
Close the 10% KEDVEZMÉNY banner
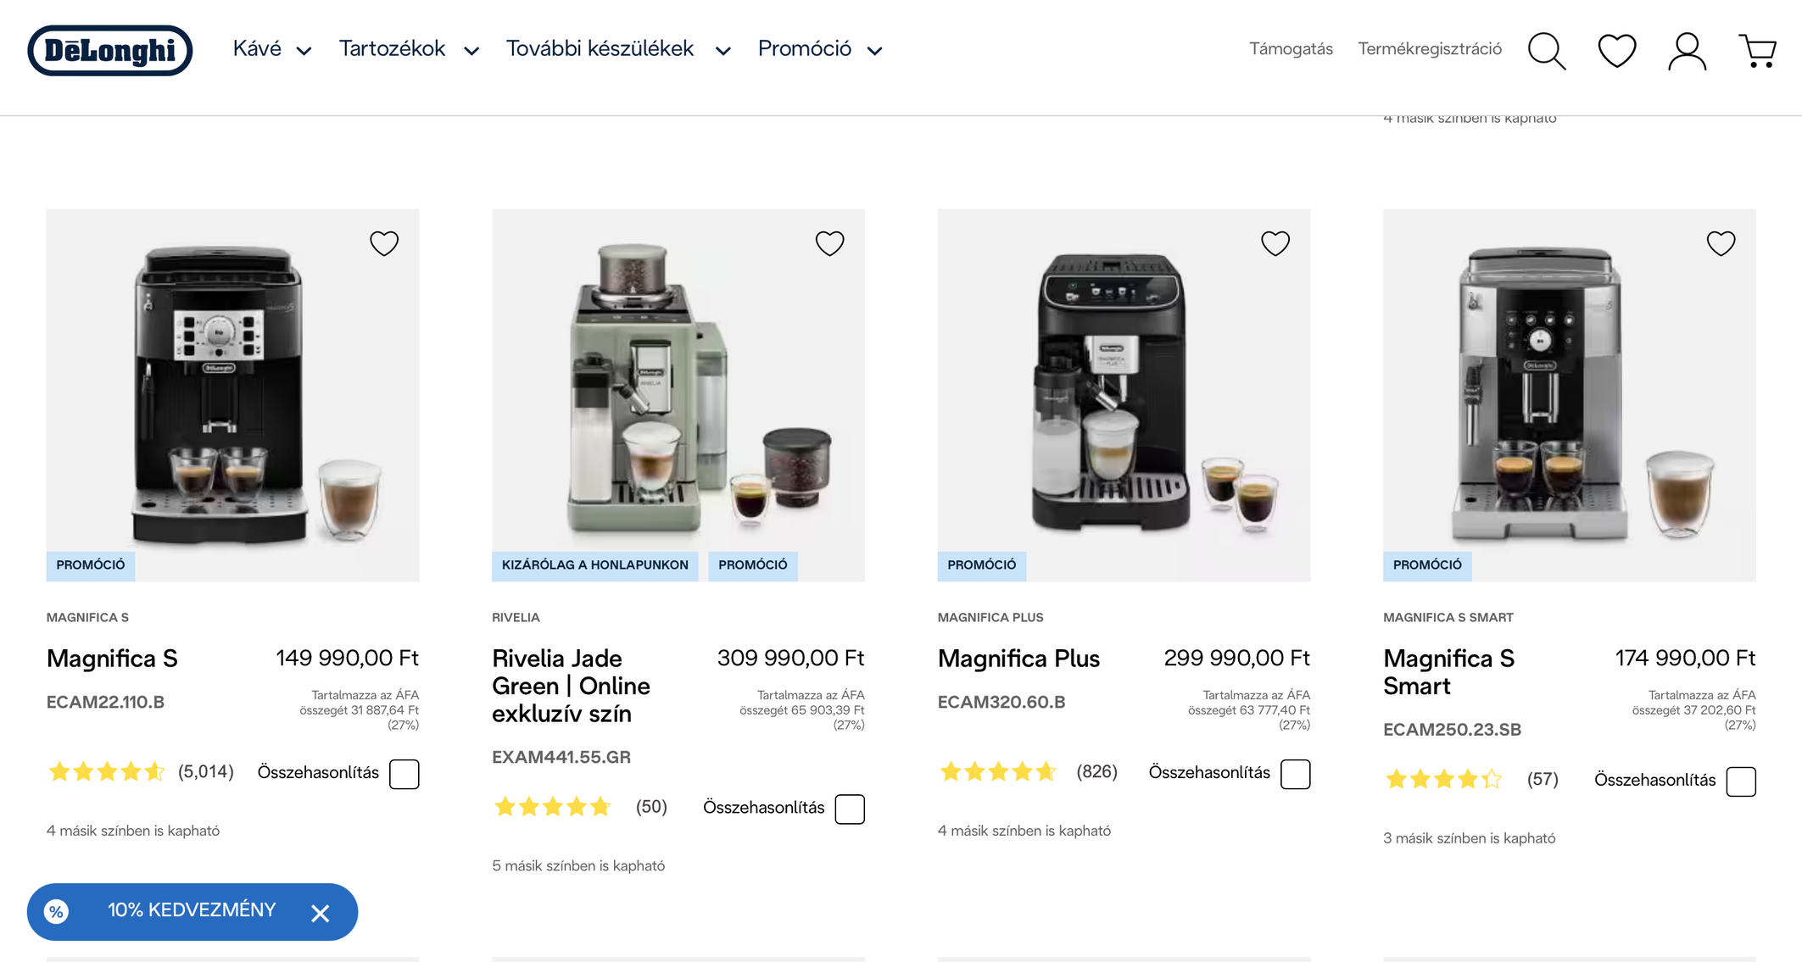coord(320,913)
